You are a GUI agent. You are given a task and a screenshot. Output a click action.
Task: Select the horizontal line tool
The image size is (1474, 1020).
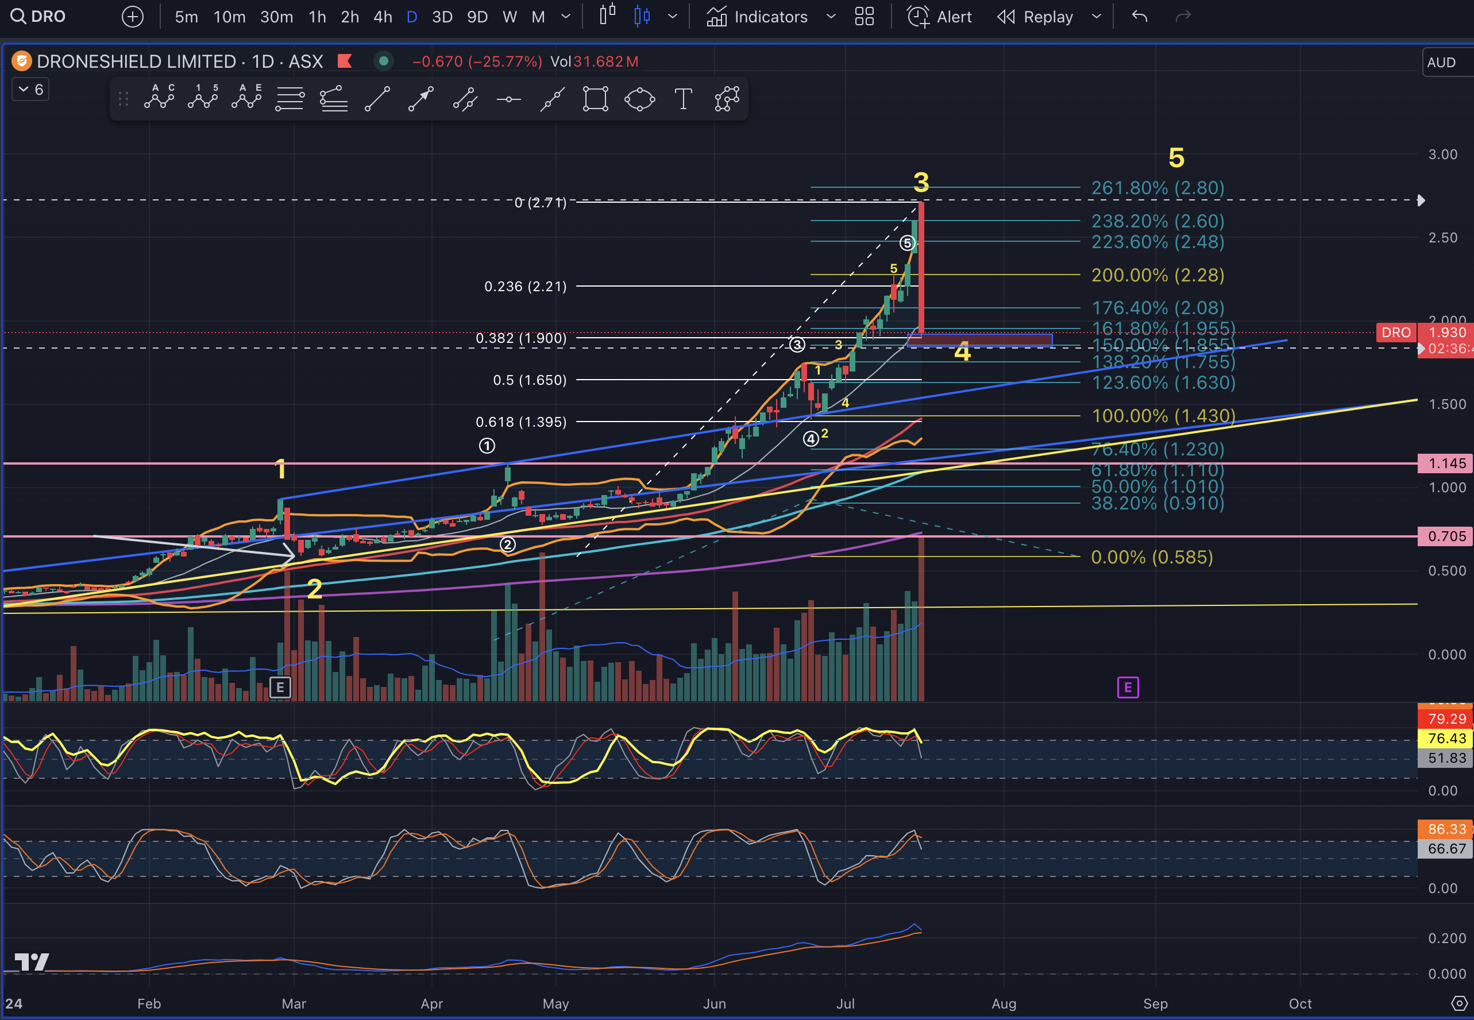coord(509,99)
